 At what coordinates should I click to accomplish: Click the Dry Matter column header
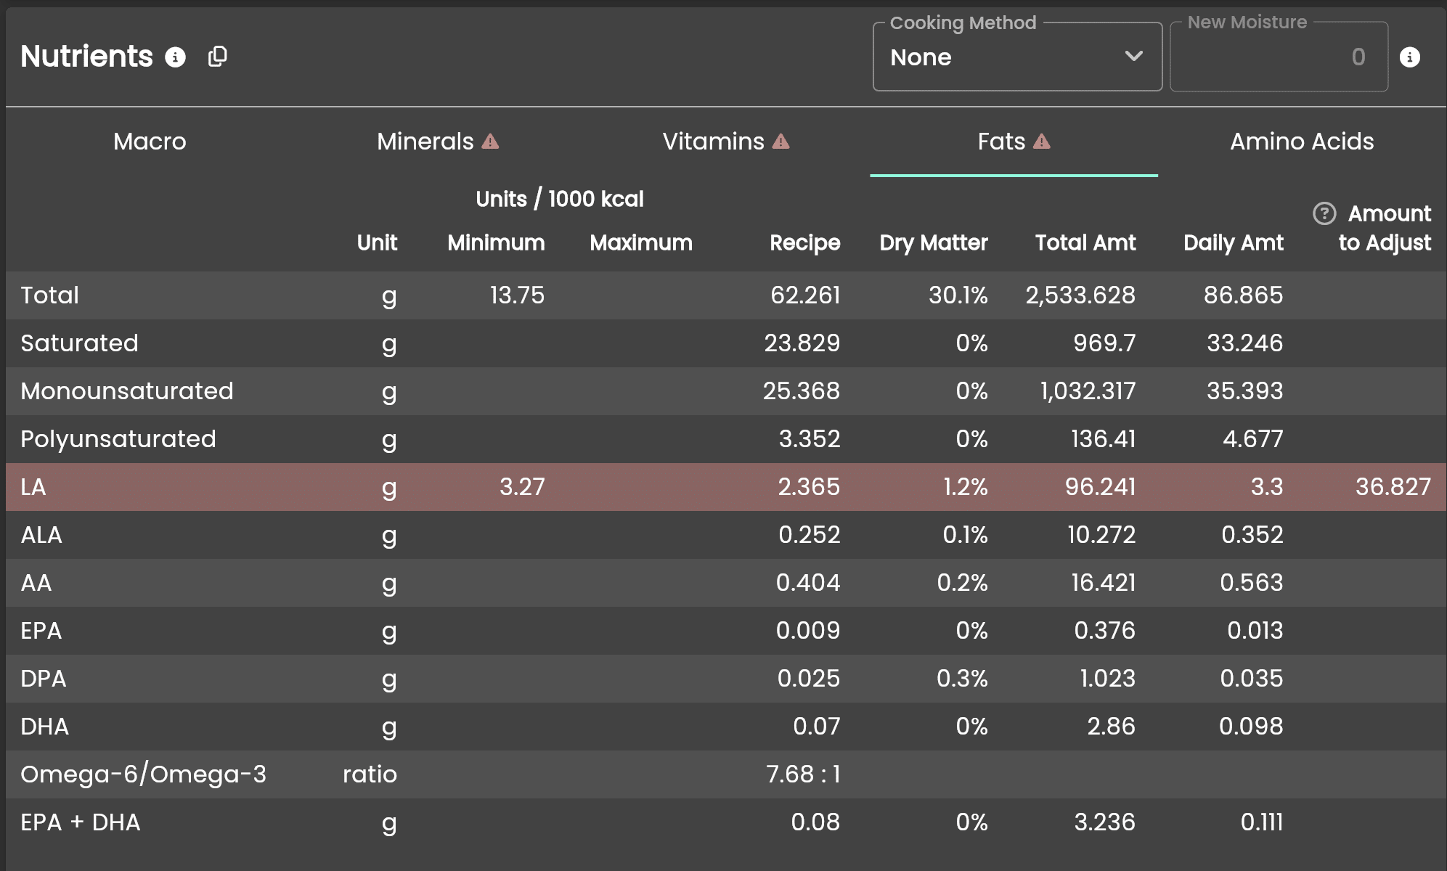(933, 242)
